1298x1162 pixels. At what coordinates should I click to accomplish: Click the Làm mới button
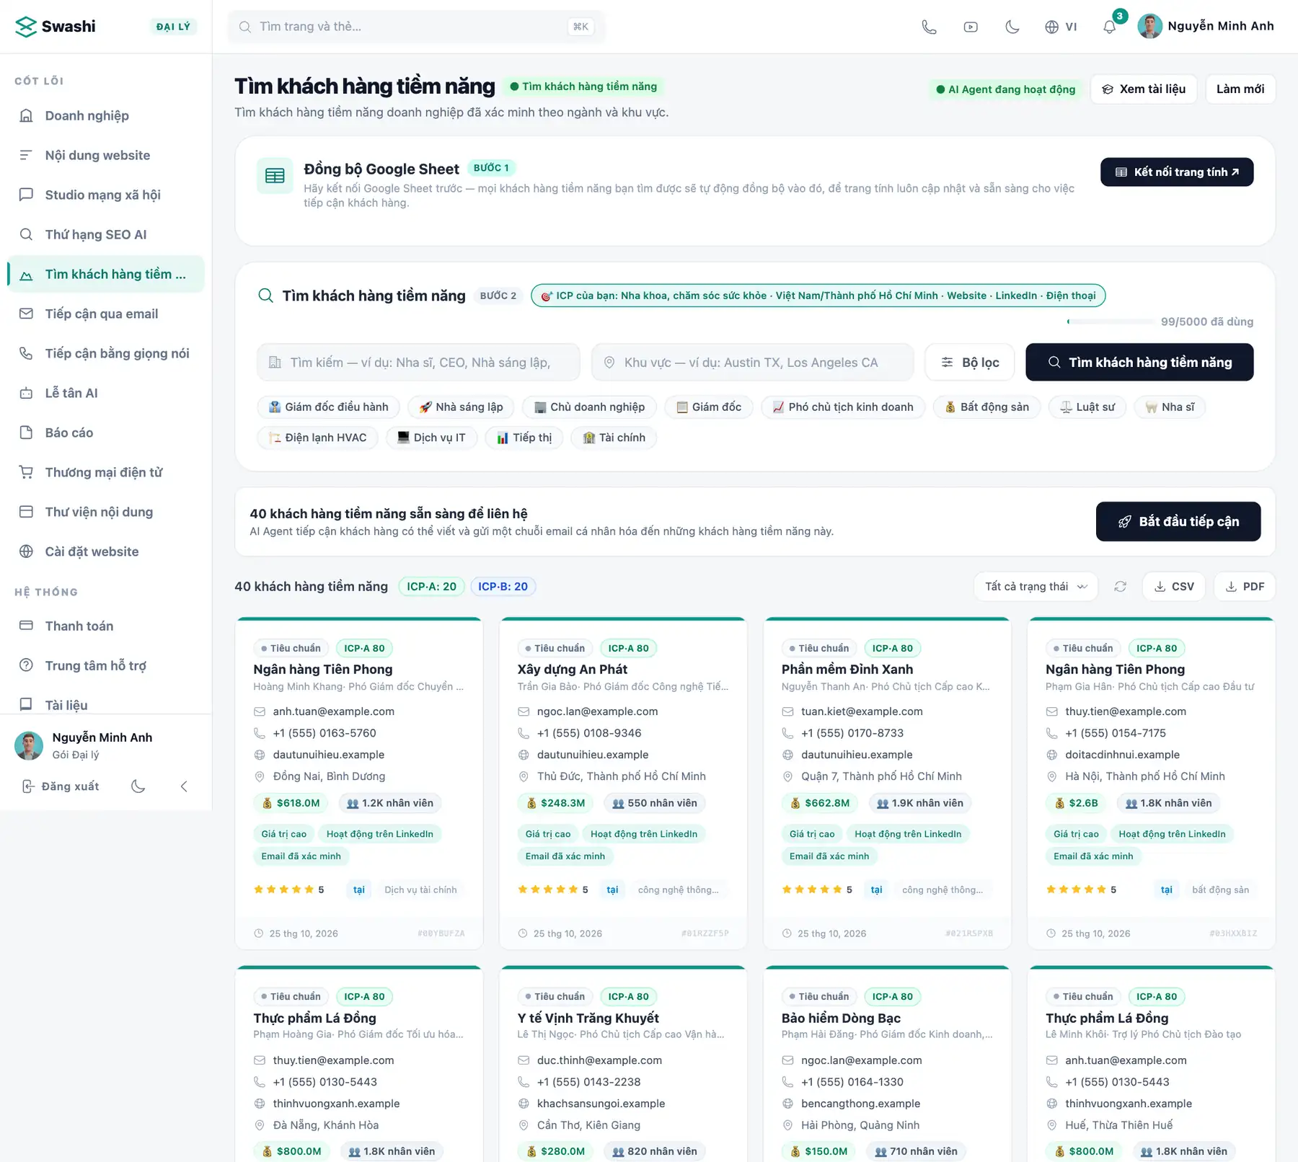tap(1240, 89)
